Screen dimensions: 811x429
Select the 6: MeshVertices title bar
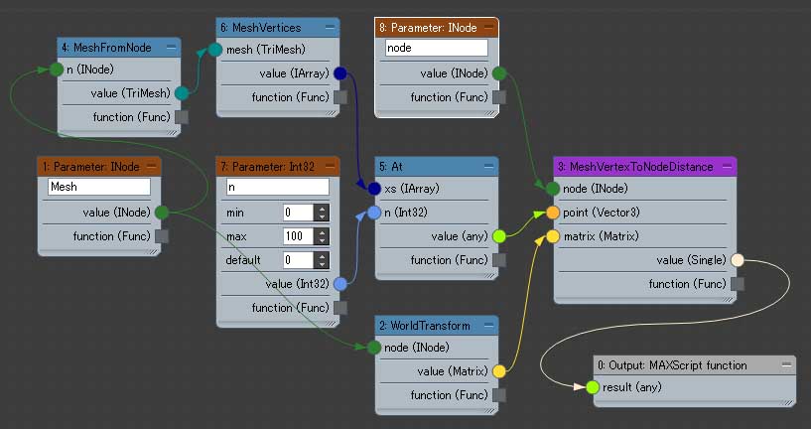coord(278,28)
